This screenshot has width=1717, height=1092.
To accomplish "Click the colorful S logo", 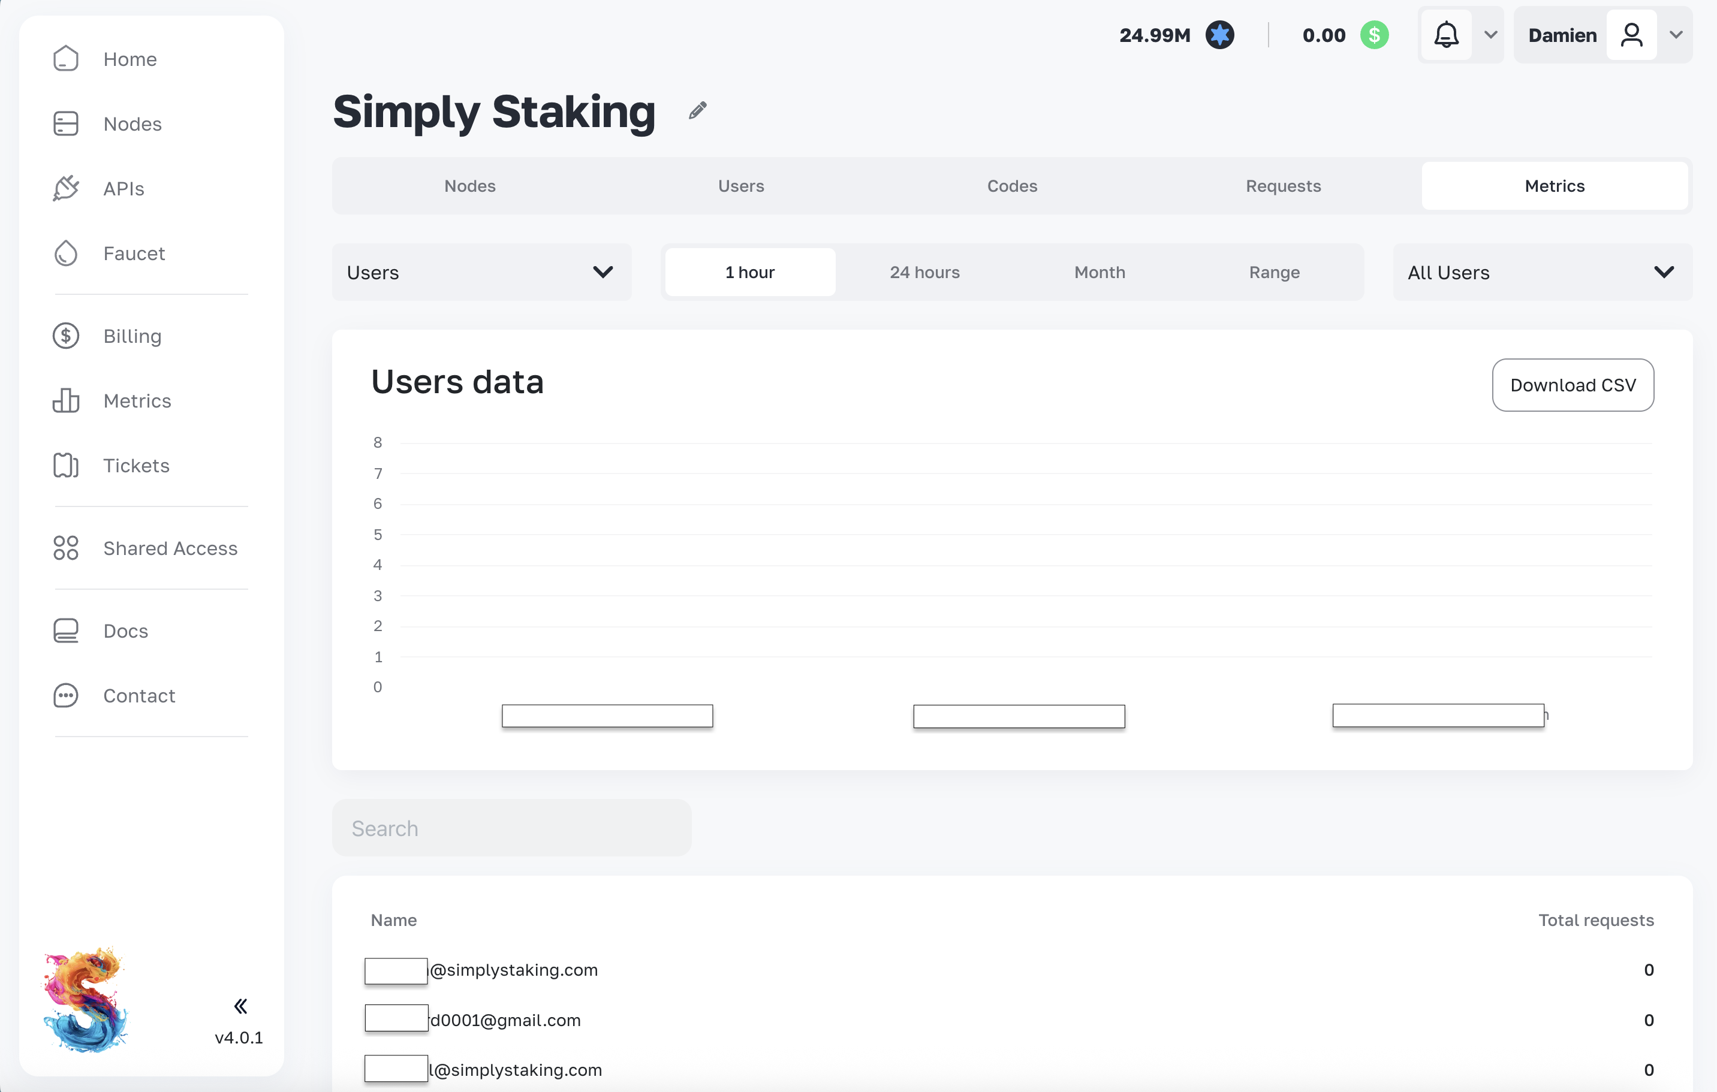I will (x=86, y=1000).
